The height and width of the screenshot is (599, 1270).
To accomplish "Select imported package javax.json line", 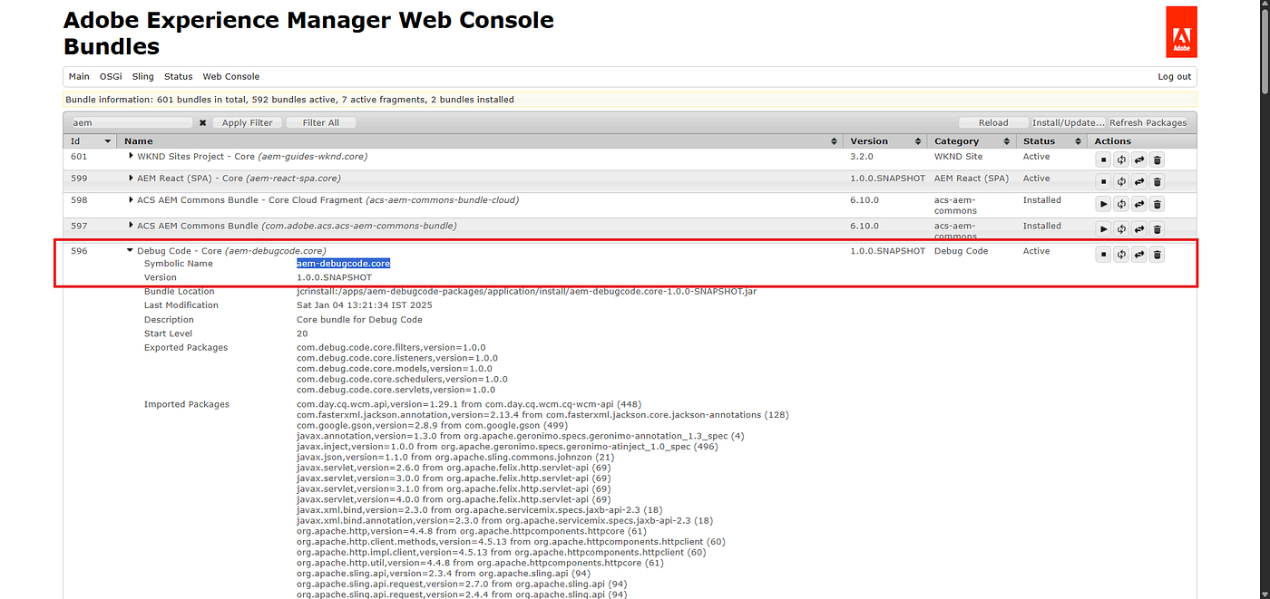I will pos(455,458).
